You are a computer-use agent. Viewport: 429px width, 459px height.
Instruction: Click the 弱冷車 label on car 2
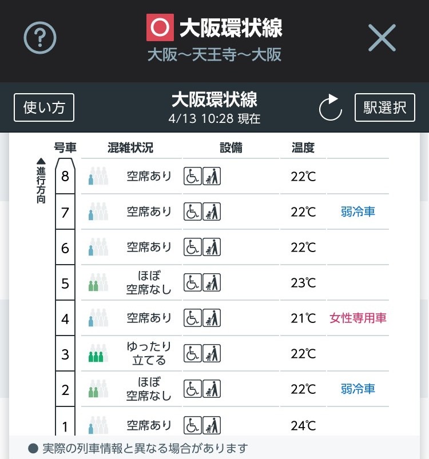[358, 389]
